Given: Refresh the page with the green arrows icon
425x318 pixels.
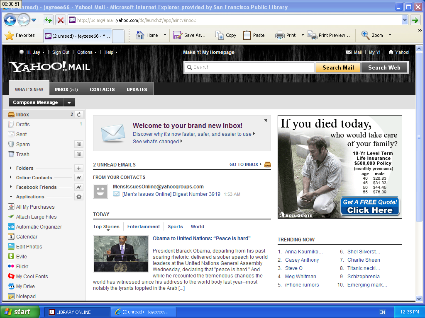Looking at the screenshot, I should tap(48, 20).
